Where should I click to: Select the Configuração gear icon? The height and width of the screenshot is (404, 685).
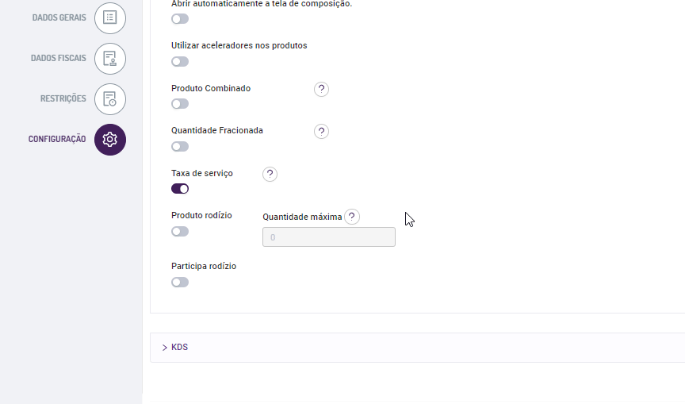(110, 140)
